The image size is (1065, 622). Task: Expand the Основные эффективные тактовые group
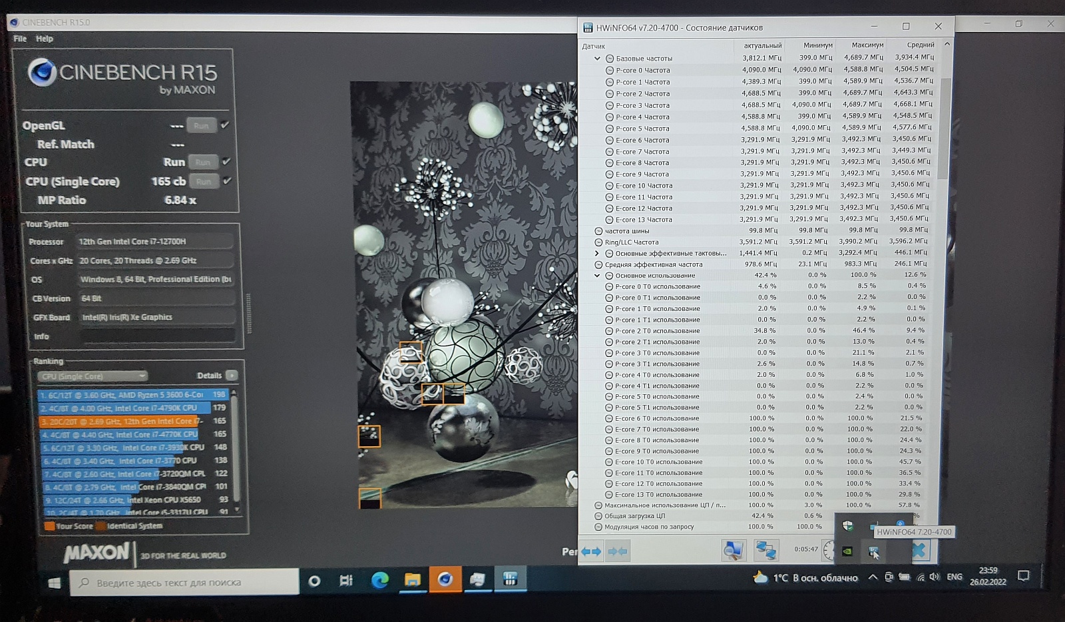pyautogui.click(x=597, y=254)
